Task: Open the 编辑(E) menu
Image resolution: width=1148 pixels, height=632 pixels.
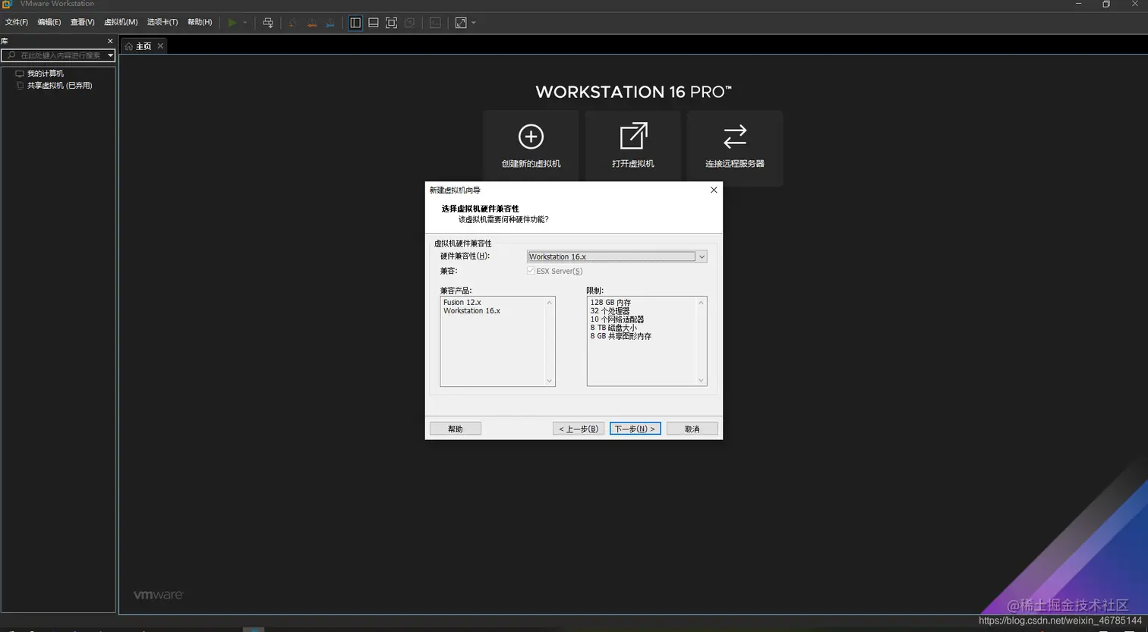Action: 49,22
